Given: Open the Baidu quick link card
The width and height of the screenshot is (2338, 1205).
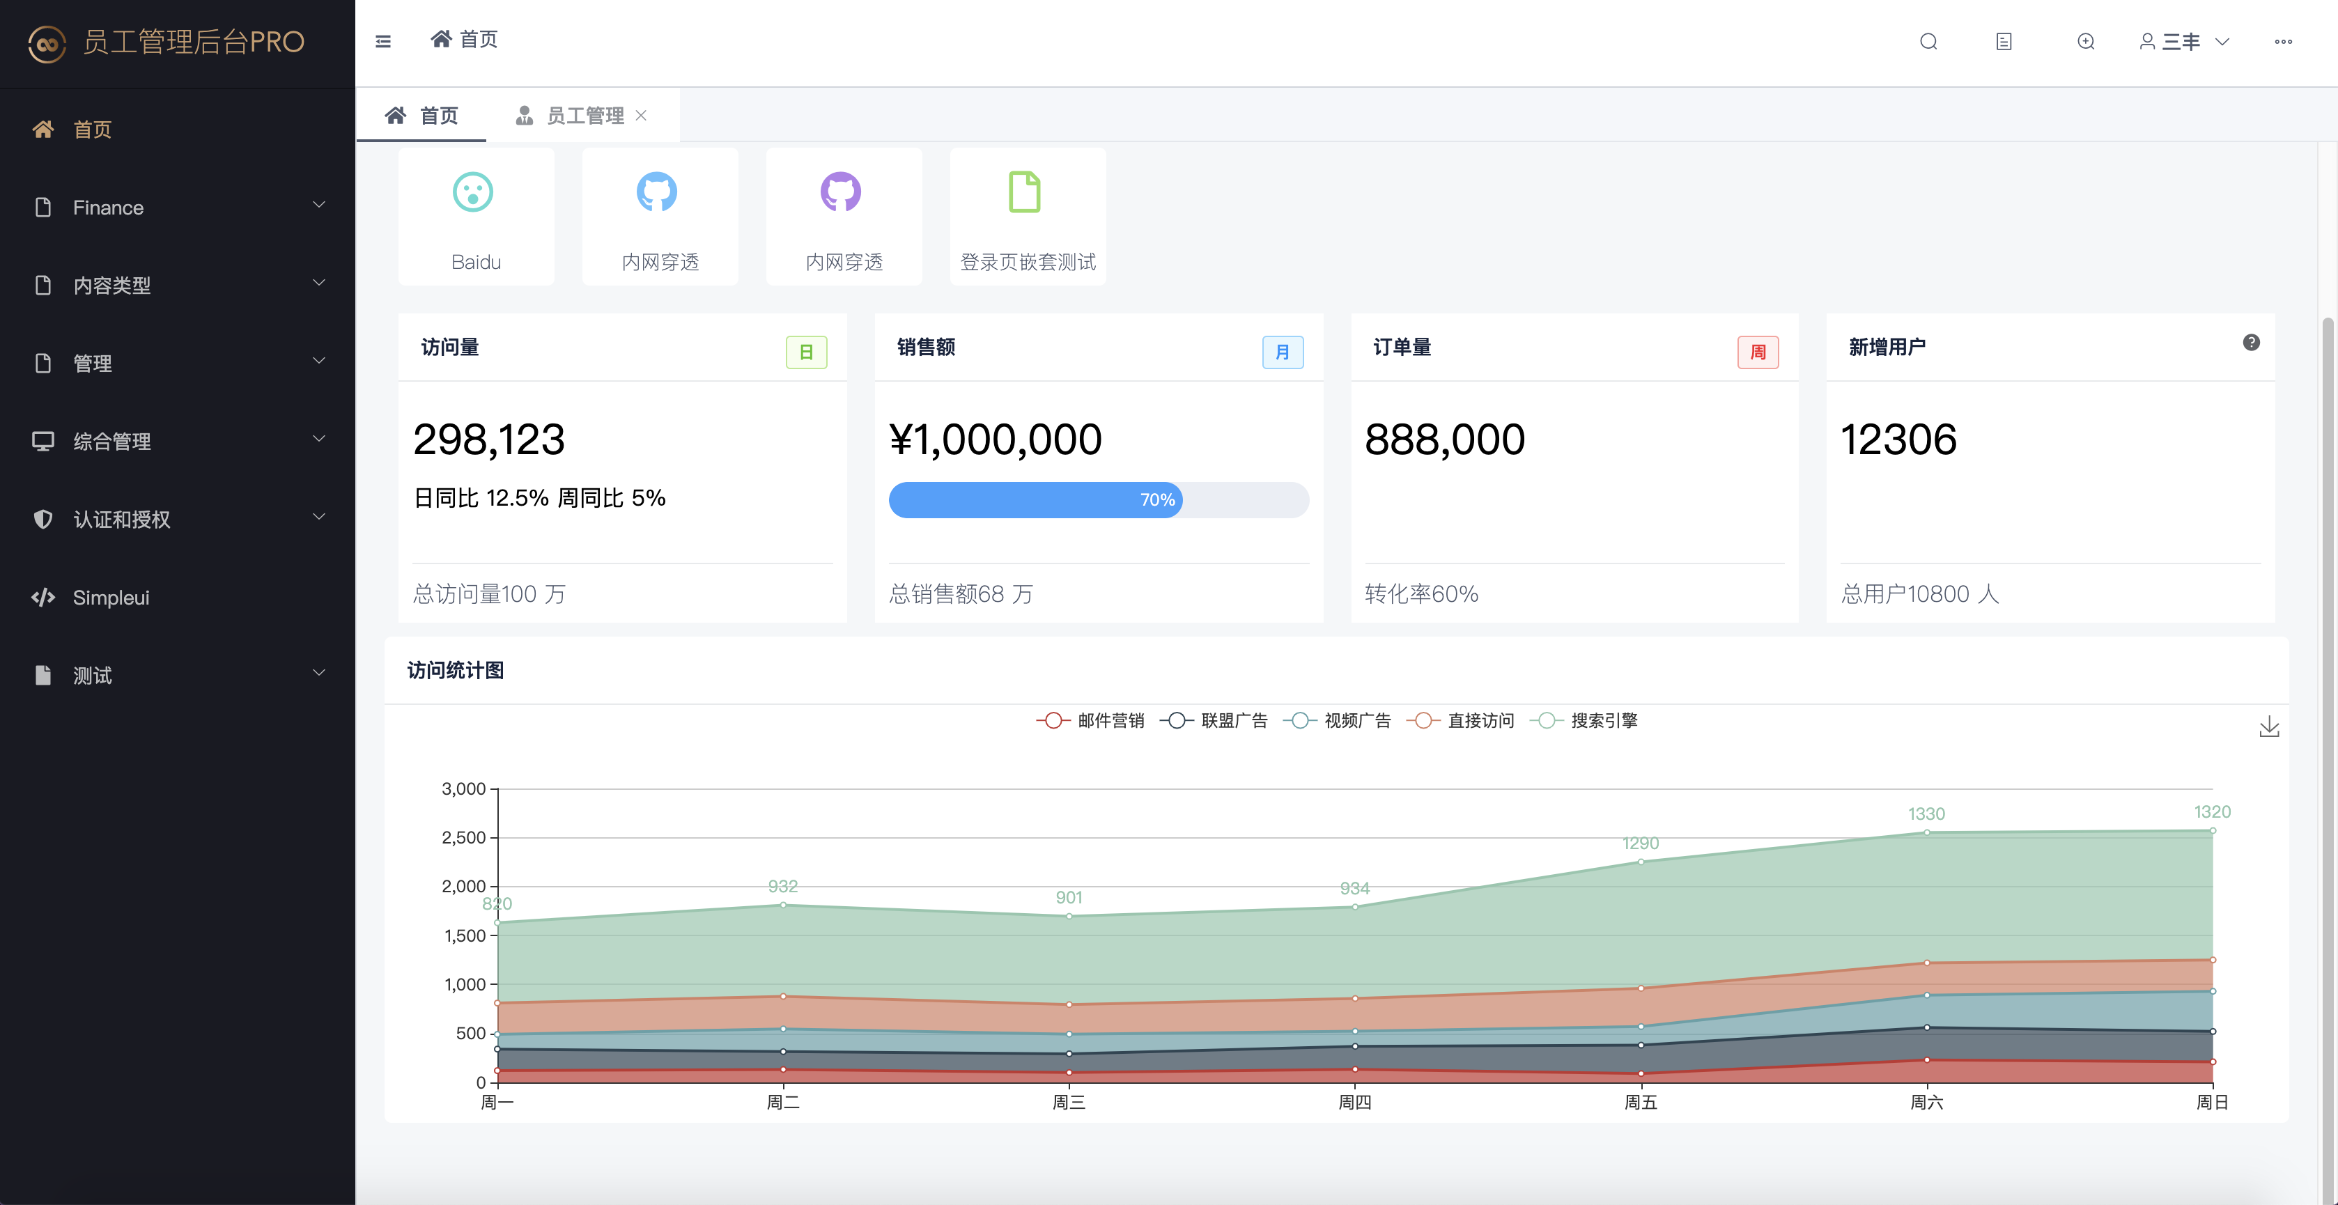Looking at the screenshot, I should point(476,217).
